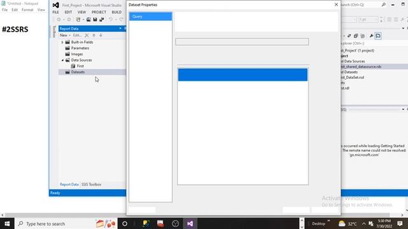
Task: Open the BUILD menu in Visual Studio
Action: tap(116, 12)
